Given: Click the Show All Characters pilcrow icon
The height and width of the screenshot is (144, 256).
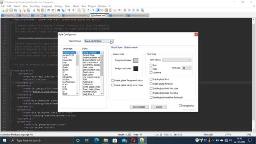Looking at the screenshot, I should pos(93,10).
